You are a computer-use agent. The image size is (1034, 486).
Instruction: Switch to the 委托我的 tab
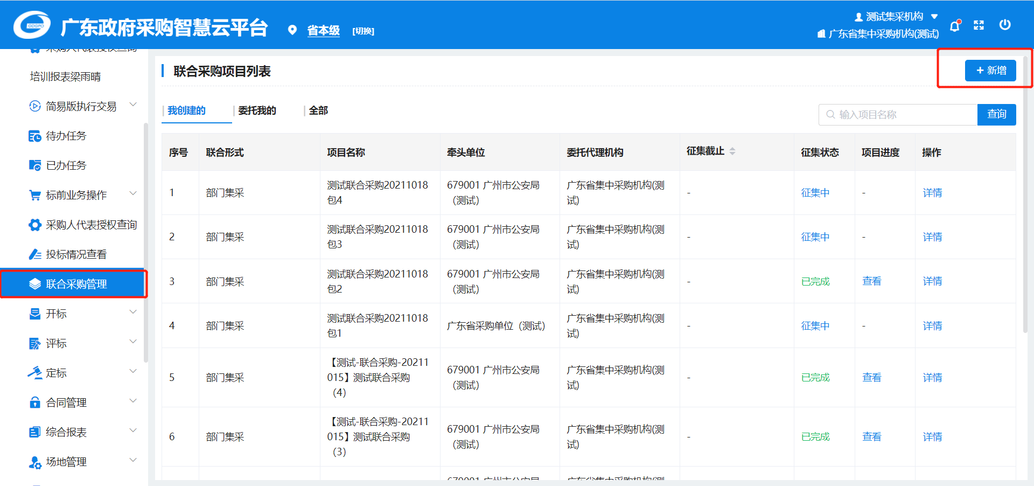[257, 110]
